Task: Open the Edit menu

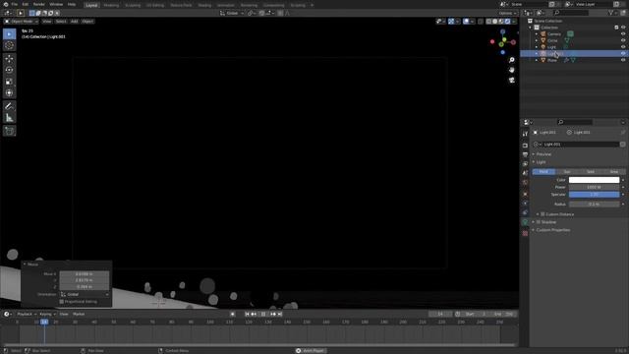Action: (x=26, y=4)
